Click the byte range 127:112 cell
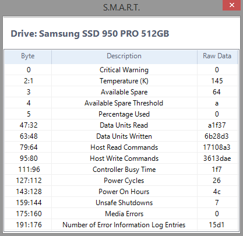This screenshot has width=243, height=236. [29, 181]
